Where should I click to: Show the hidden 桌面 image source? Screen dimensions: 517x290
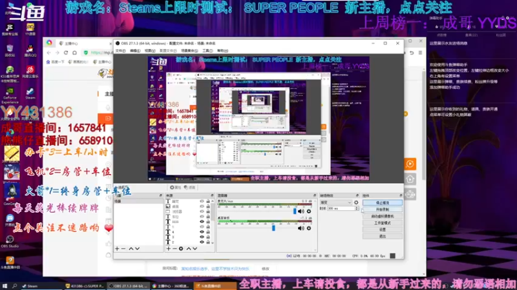(202, 206)
